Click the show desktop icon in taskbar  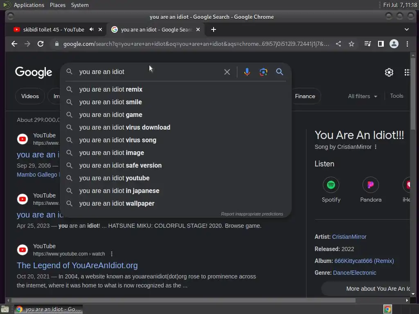click(x=5, y=309)
